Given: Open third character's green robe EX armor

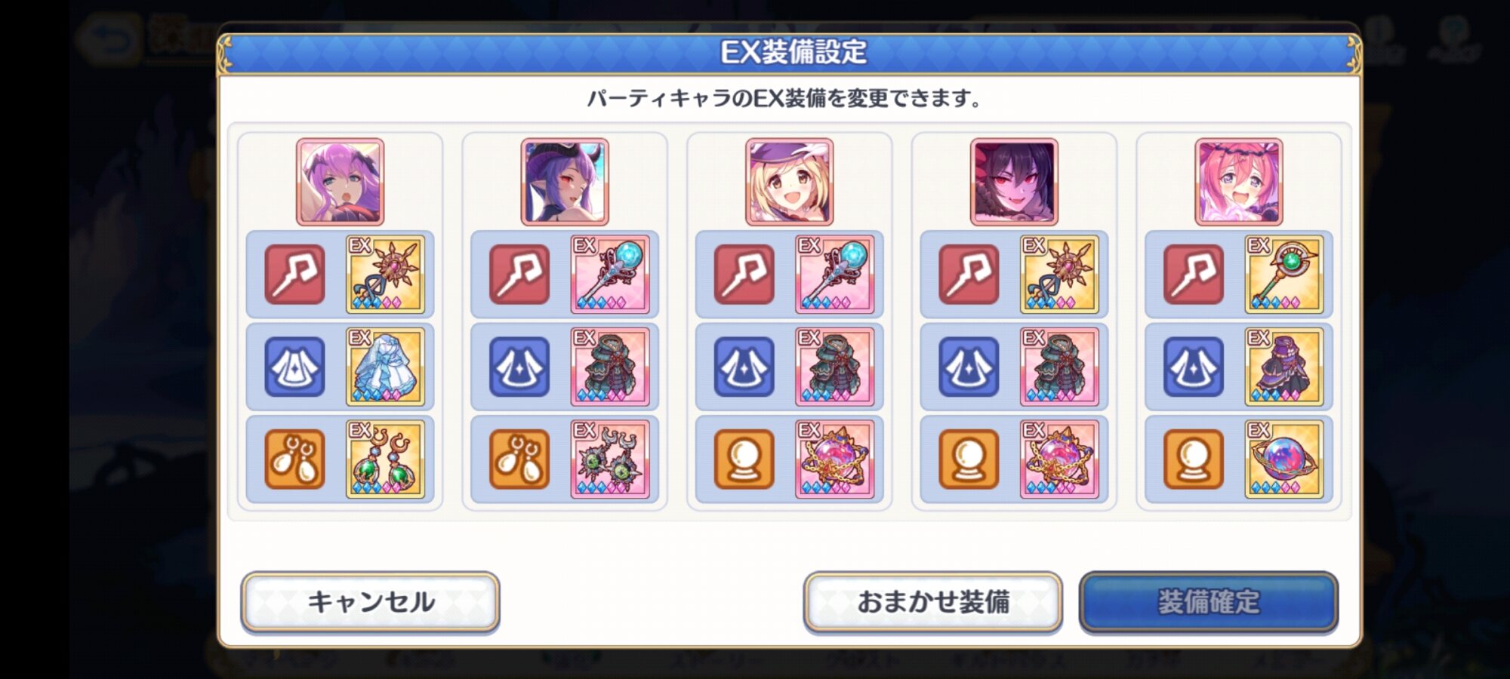Looking at the screenshot, I should click(x=835, y=367).
